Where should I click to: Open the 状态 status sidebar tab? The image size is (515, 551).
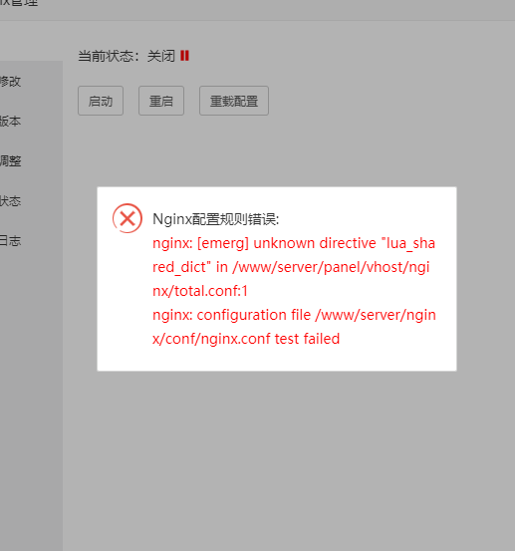coord(11,201)
